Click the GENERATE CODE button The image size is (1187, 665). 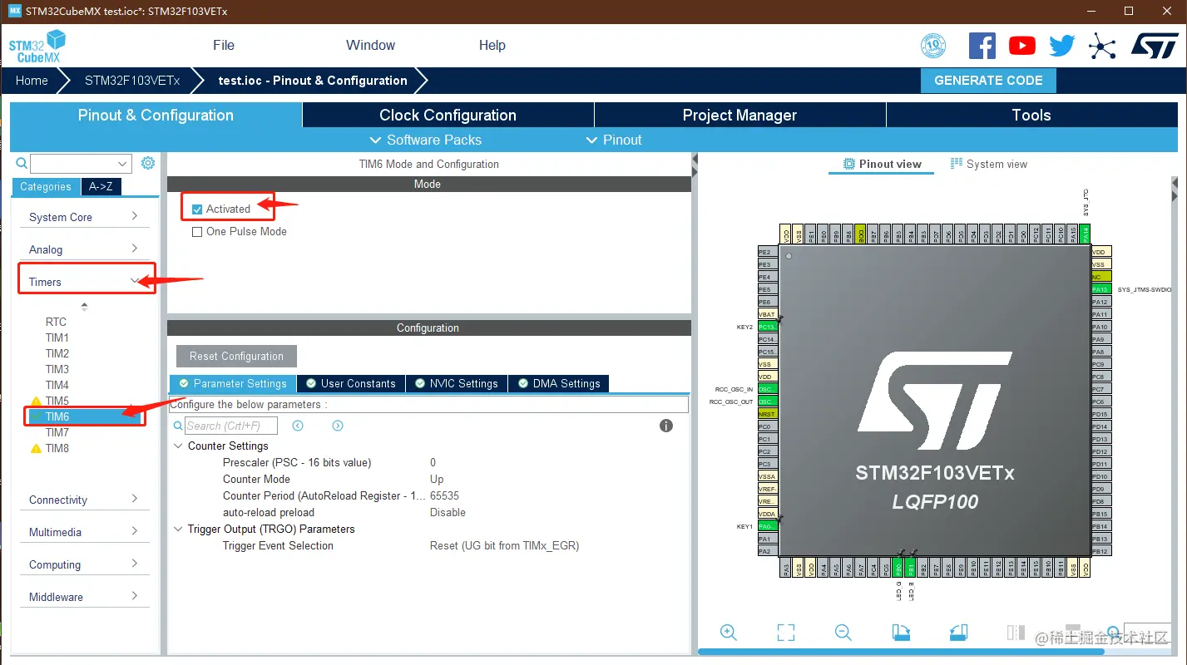tap(988, 81)
